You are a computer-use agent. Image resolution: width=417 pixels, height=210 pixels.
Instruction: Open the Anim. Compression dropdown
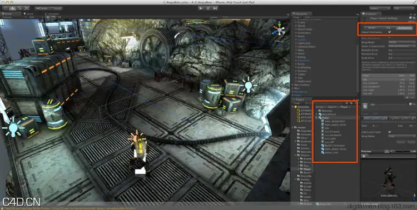401,46
